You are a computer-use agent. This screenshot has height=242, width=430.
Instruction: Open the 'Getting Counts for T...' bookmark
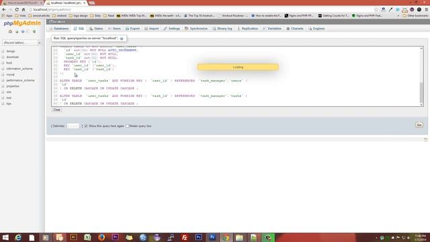tap(333, 15)
